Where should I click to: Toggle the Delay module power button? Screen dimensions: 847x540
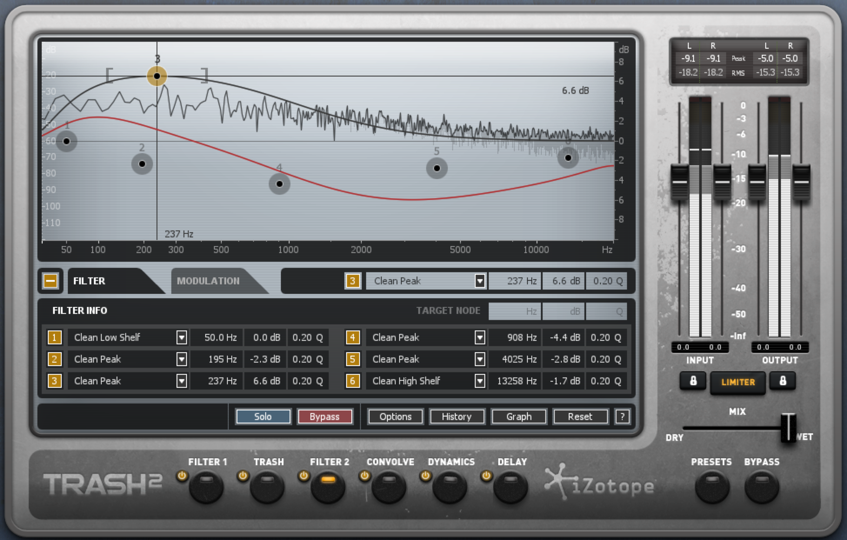(486, 476)
